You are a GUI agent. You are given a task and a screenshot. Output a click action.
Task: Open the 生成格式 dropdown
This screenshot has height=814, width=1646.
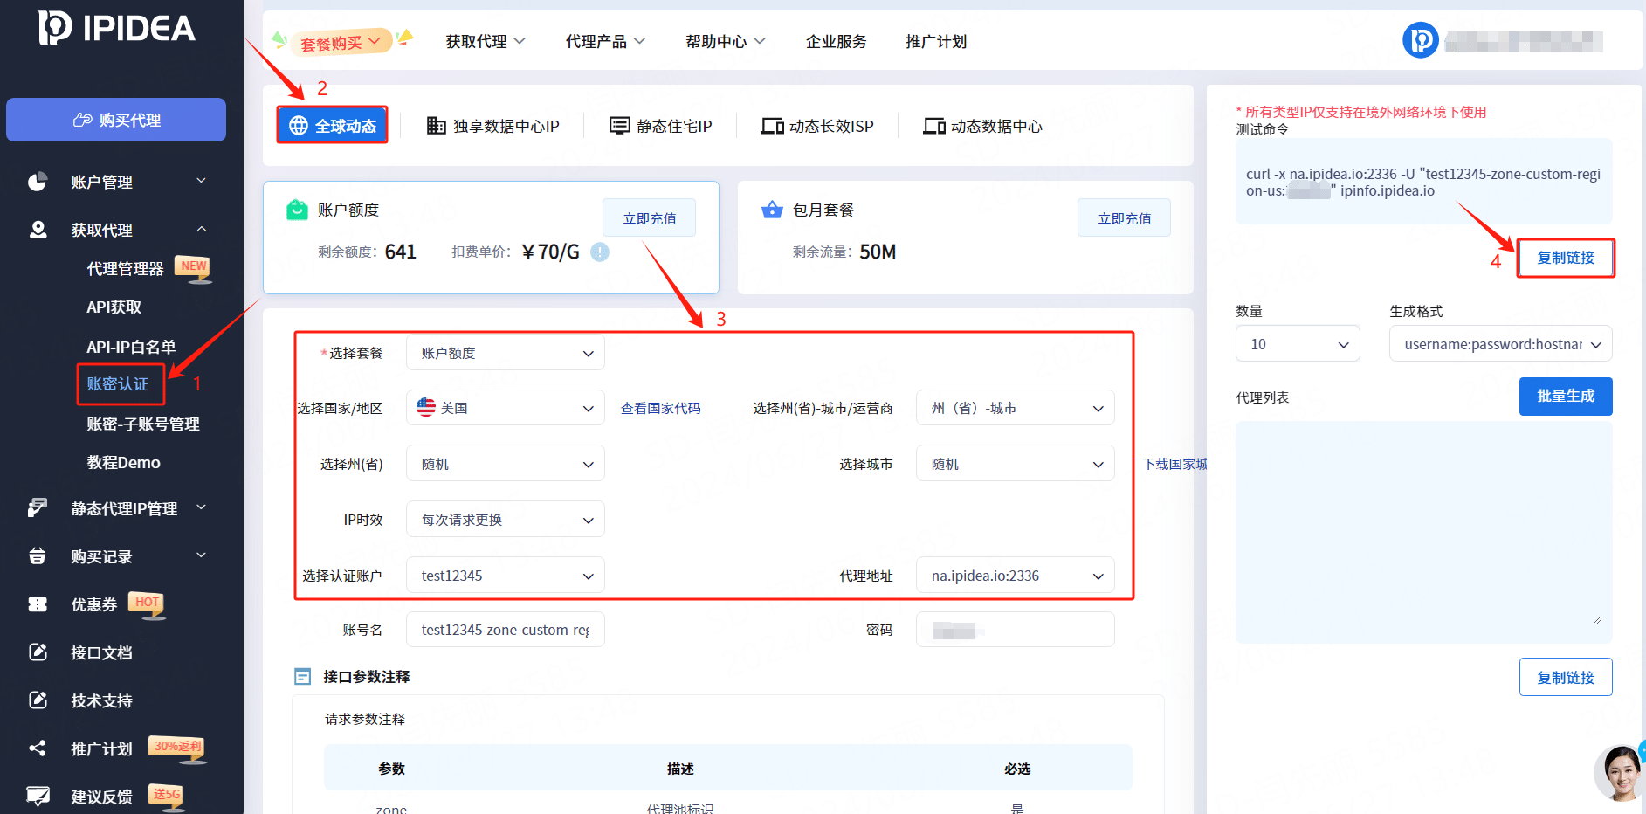pos(1500,344)
